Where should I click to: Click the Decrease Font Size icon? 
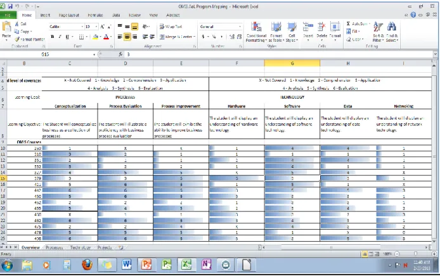[109, 27]
